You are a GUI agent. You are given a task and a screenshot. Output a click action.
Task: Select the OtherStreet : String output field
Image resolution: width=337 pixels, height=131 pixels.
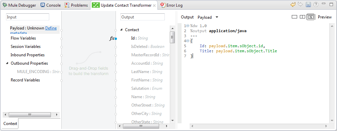pos(148,105)
